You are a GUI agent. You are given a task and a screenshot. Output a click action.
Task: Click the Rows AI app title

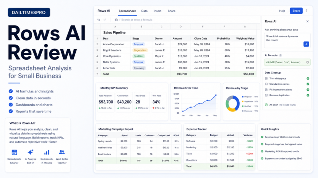[104, 11]
